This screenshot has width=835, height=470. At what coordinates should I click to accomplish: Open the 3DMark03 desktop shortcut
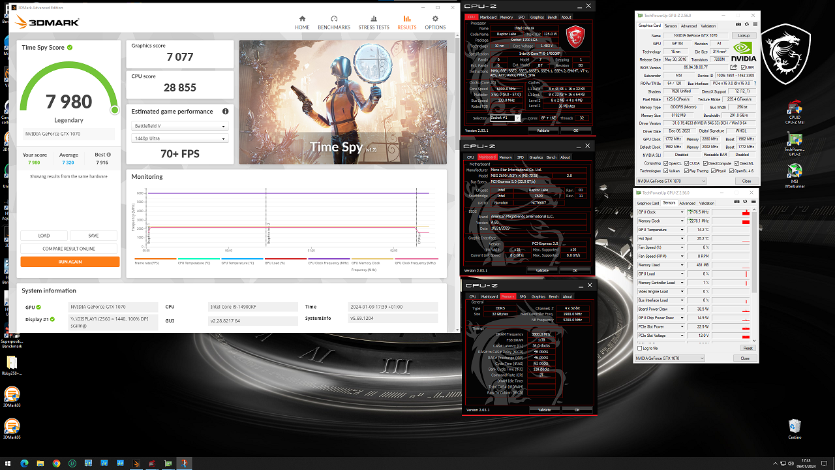coord(12,397)
